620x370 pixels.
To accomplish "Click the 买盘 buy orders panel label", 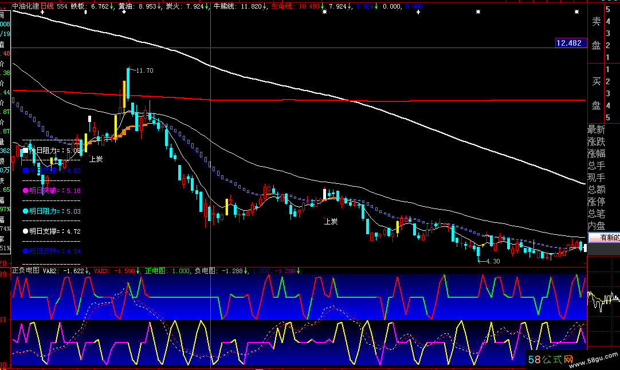I will point(596,93).
